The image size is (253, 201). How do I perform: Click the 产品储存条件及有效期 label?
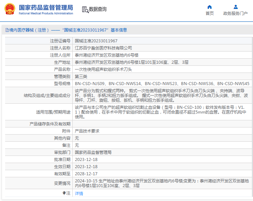[50, 124]
